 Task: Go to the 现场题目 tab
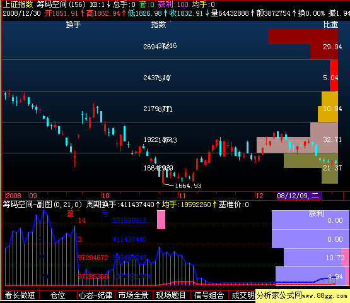point(171,295)
